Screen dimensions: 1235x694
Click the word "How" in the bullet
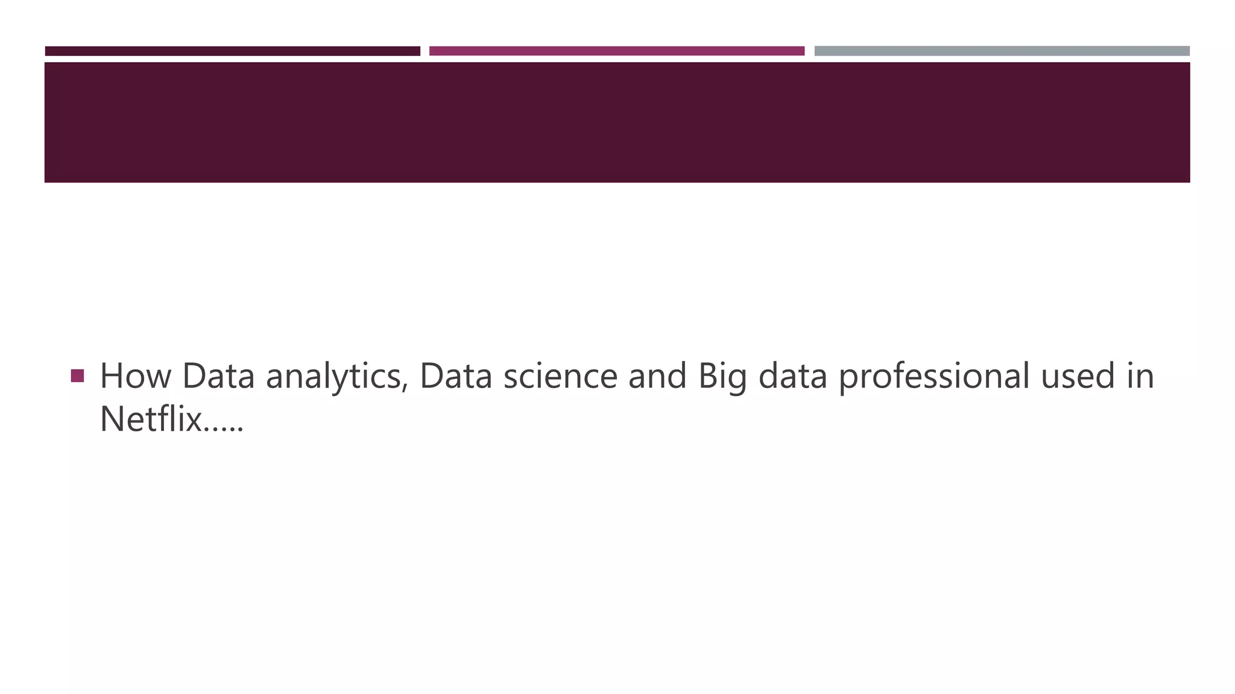click(136, 376)
